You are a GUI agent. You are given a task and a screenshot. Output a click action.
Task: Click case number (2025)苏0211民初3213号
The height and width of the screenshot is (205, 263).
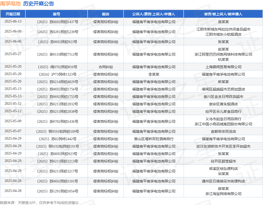click(58, 161)
